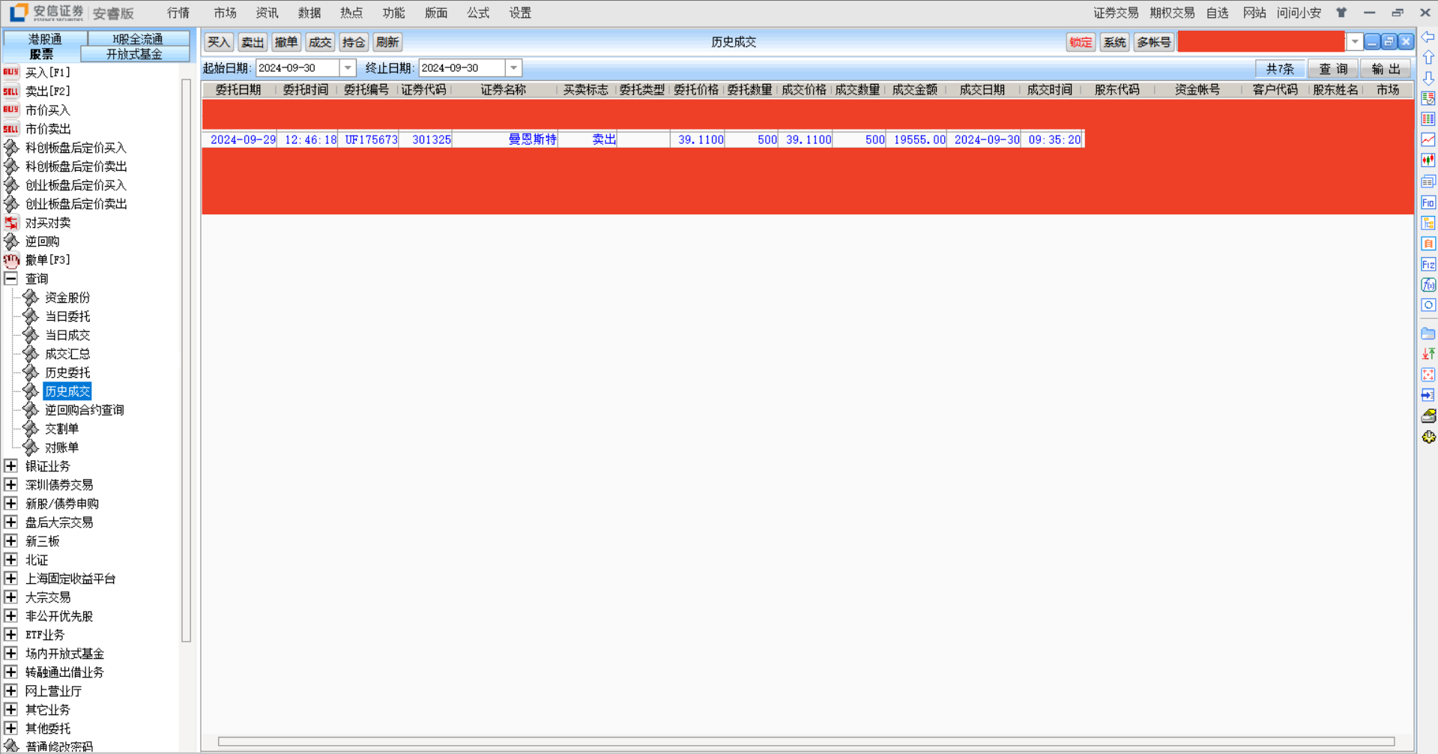Collapse the 查询 tree node
1438x754 pixels.
[11, 279]
